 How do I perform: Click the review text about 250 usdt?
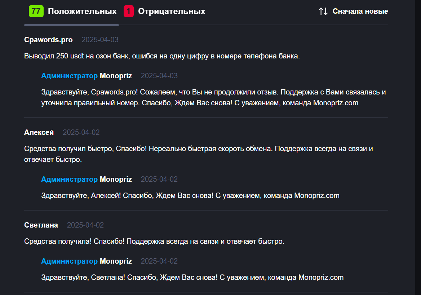(162, 56)
